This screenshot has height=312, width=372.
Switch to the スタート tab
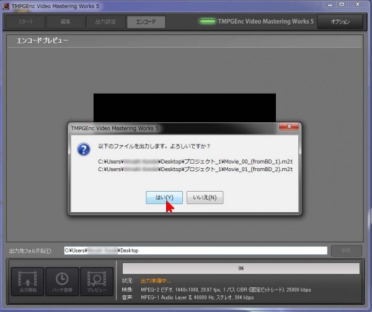coord(27,22)
